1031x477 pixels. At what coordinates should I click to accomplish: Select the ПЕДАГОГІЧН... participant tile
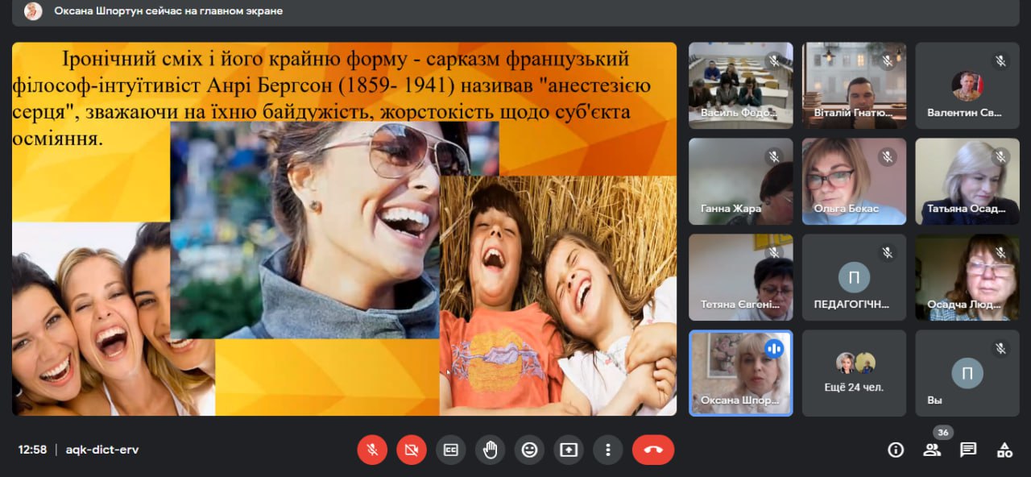point(854,277)
